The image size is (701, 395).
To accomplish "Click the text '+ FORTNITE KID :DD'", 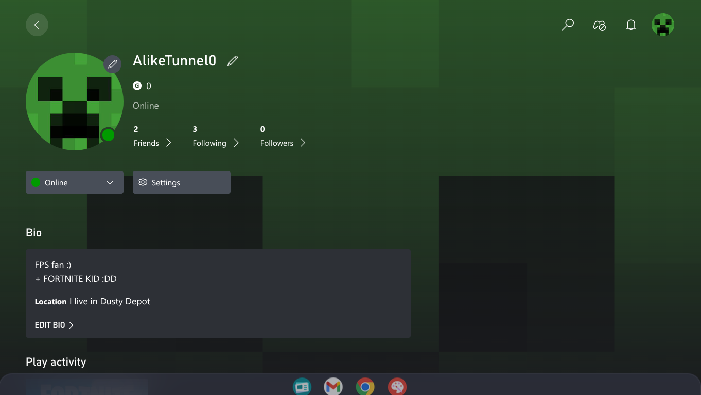I will tap(76, 279).
